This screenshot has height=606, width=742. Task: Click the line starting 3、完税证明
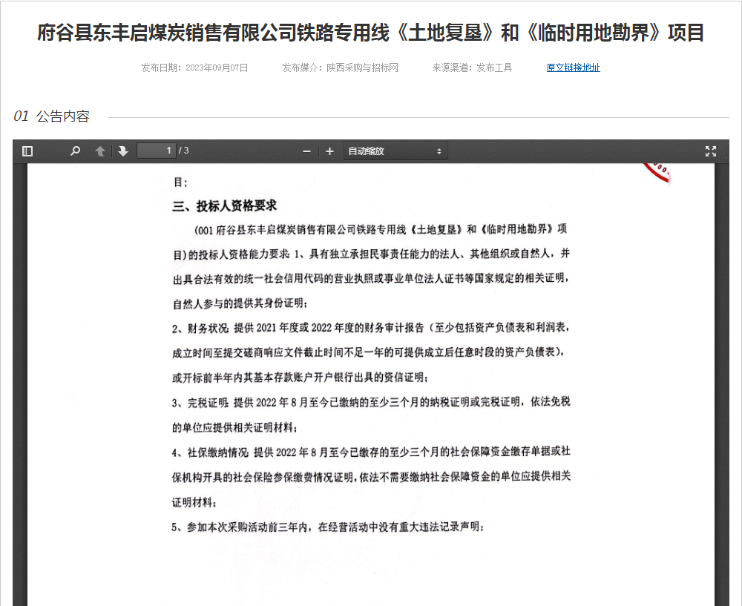tap(371, 402)
